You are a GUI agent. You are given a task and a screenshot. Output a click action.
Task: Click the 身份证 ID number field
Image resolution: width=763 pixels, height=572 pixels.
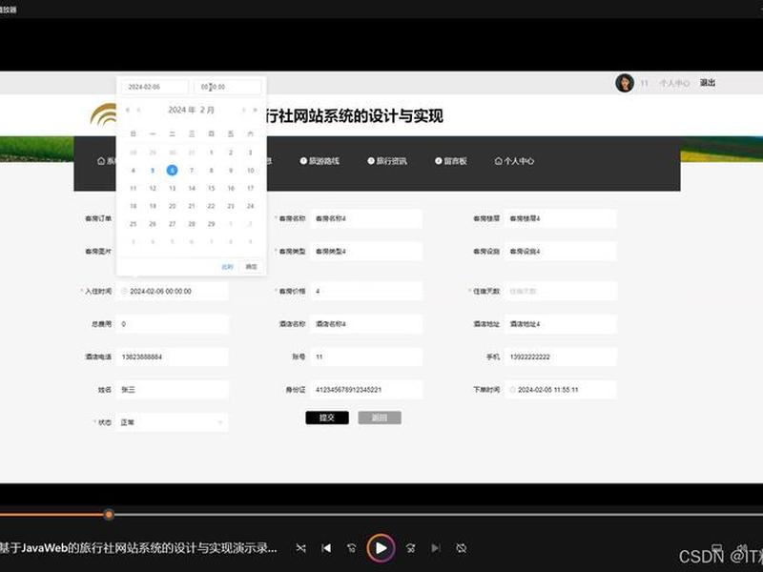coord(366,390)
